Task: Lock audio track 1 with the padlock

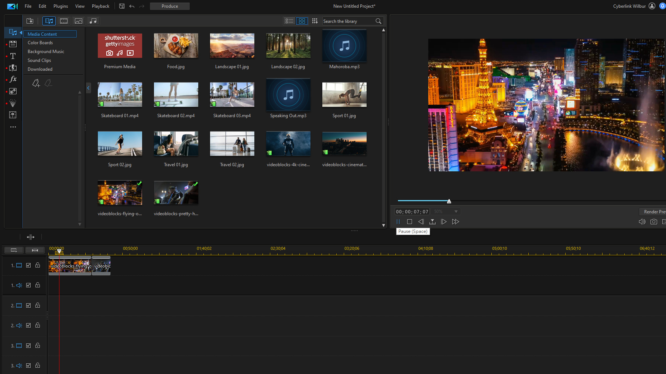Action: click(37, 285)
